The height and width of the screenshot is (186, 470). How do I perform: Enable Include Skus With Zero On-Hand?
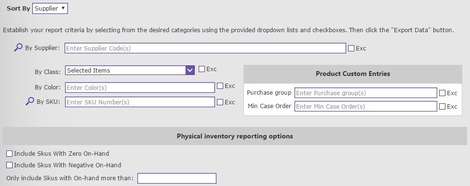click(9, 154)
